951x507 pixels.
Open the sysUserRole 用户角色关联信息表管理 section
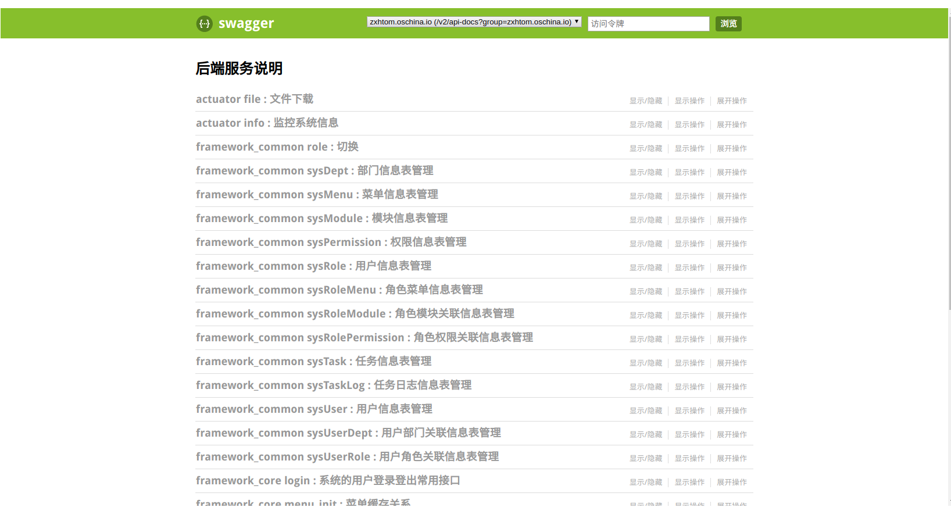tap(347, 457)
